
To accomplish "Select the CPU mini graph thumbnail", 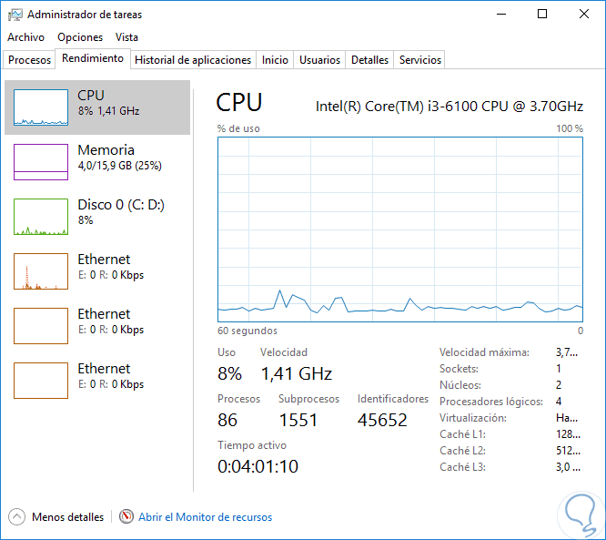I will pos(41,107).
